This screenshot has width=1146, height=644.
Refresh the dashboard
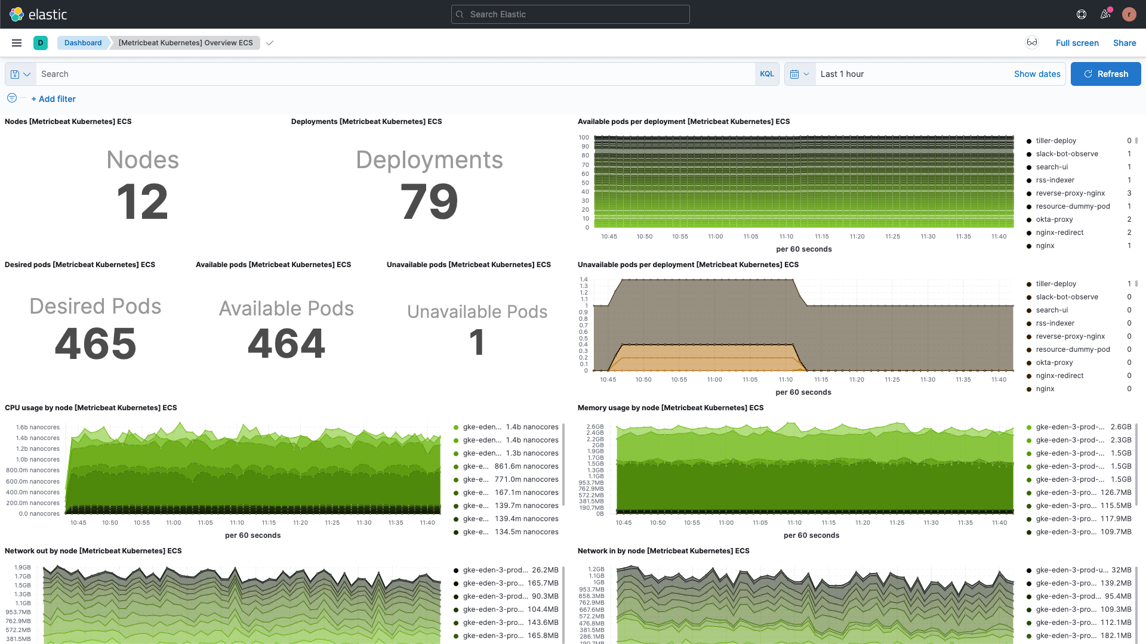[x=1105, y=74]
